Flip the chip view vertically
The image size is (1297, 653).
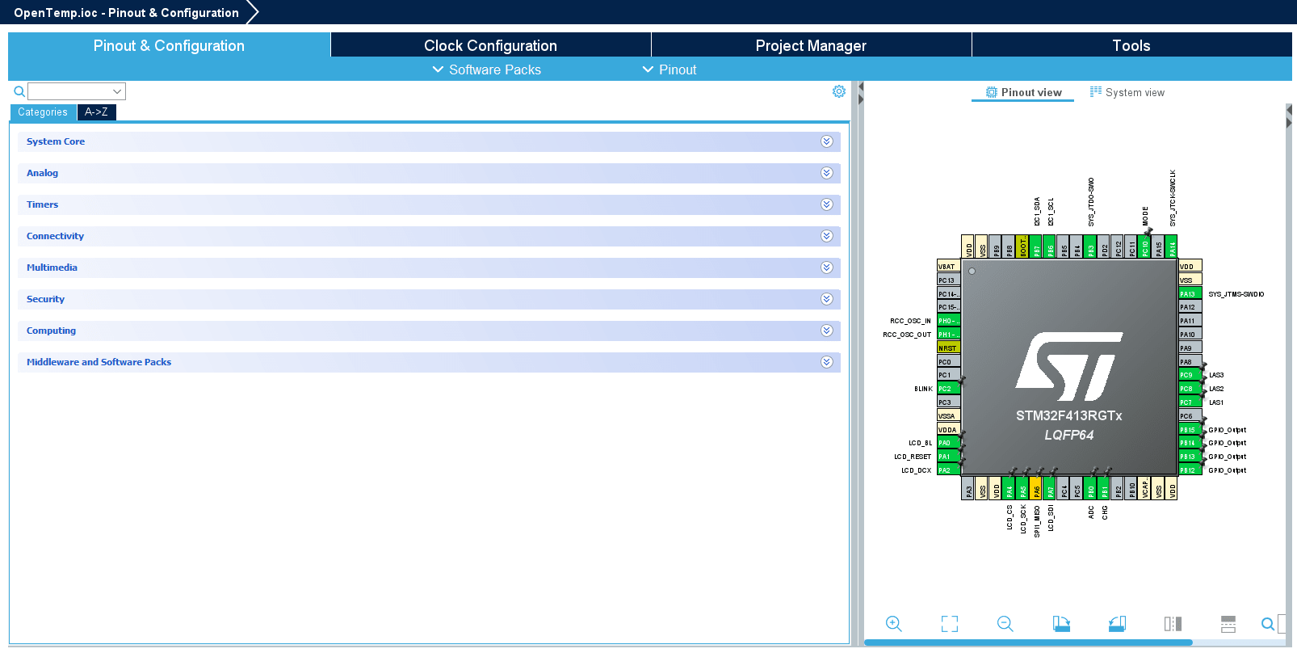pos(1228,623)
